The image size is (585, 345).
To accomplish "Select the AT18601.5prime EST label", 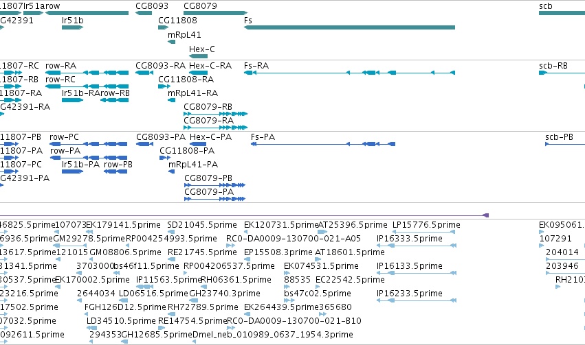I will [350, 252].
